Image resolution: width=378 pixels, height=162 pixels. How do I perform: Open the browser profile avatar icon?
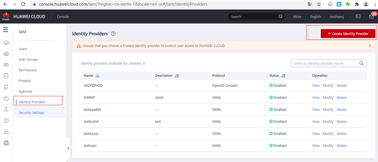point(366,4)
